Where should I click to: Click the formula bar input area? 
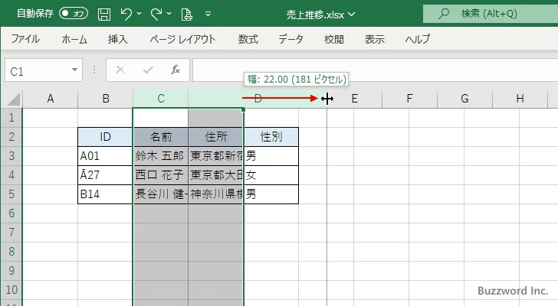pyautogui.click(x=376, y=70)
